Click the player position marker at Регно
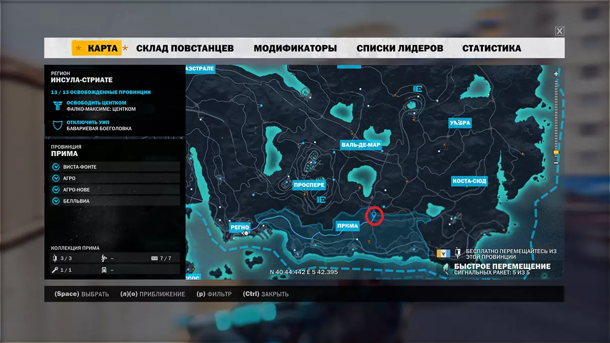 pyautogui.click(x=246, y=233)
